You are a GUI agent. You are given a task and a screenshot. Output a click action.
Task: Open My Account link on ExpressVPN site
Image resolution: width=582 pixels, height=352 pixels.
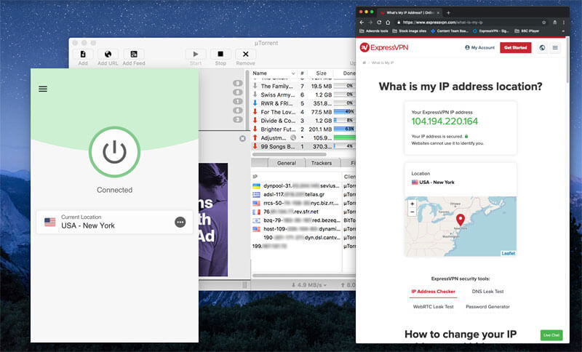tap(479, 47)
